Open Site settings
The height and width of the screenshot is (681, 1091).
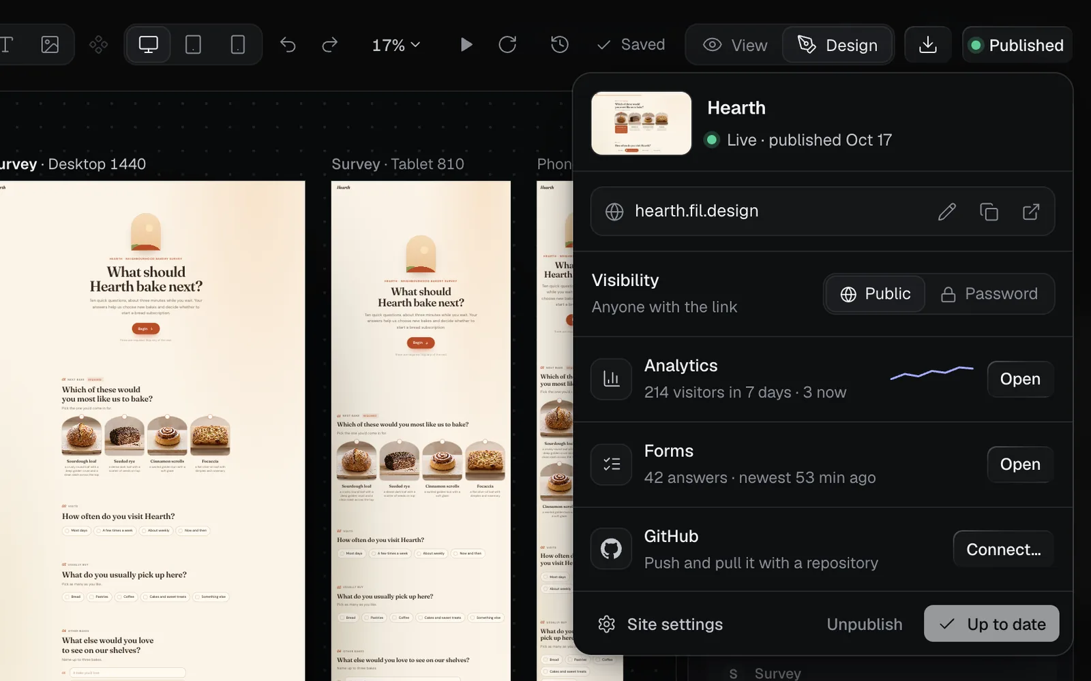tap(660, 624)
